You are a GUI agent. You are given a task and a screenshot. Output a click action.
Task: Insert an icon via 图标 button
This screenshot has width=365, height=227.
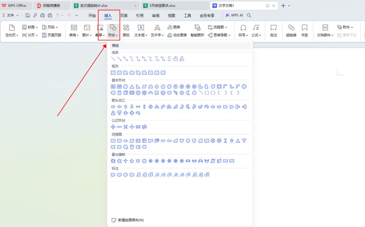pyautogui.click(x=126, y=31)
